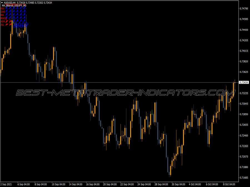Click the 0.73045 price scale label

(x=244, y=104)
